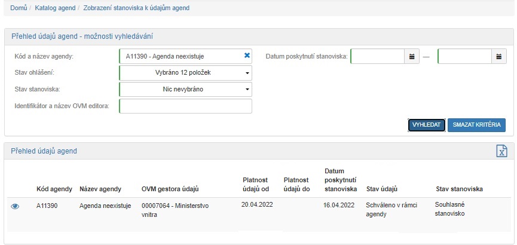Screen dimensions: 517x245
Task: Click the Excel export icon
Action: 501,151
